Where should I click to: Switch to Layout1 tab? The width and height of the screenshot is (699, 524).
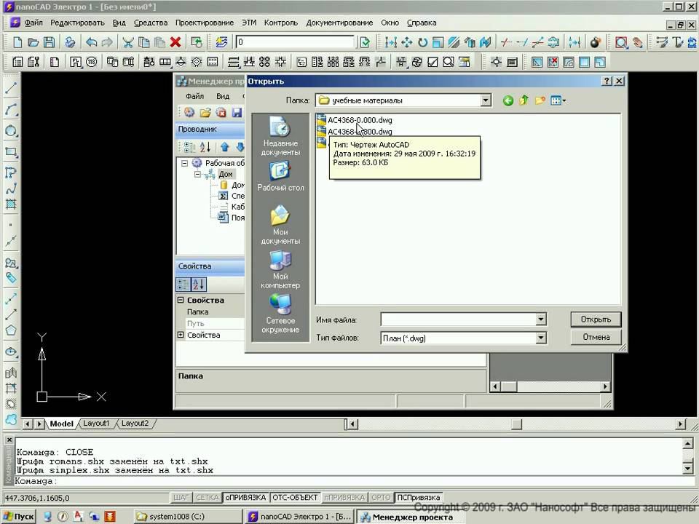(x=96, y=424)
